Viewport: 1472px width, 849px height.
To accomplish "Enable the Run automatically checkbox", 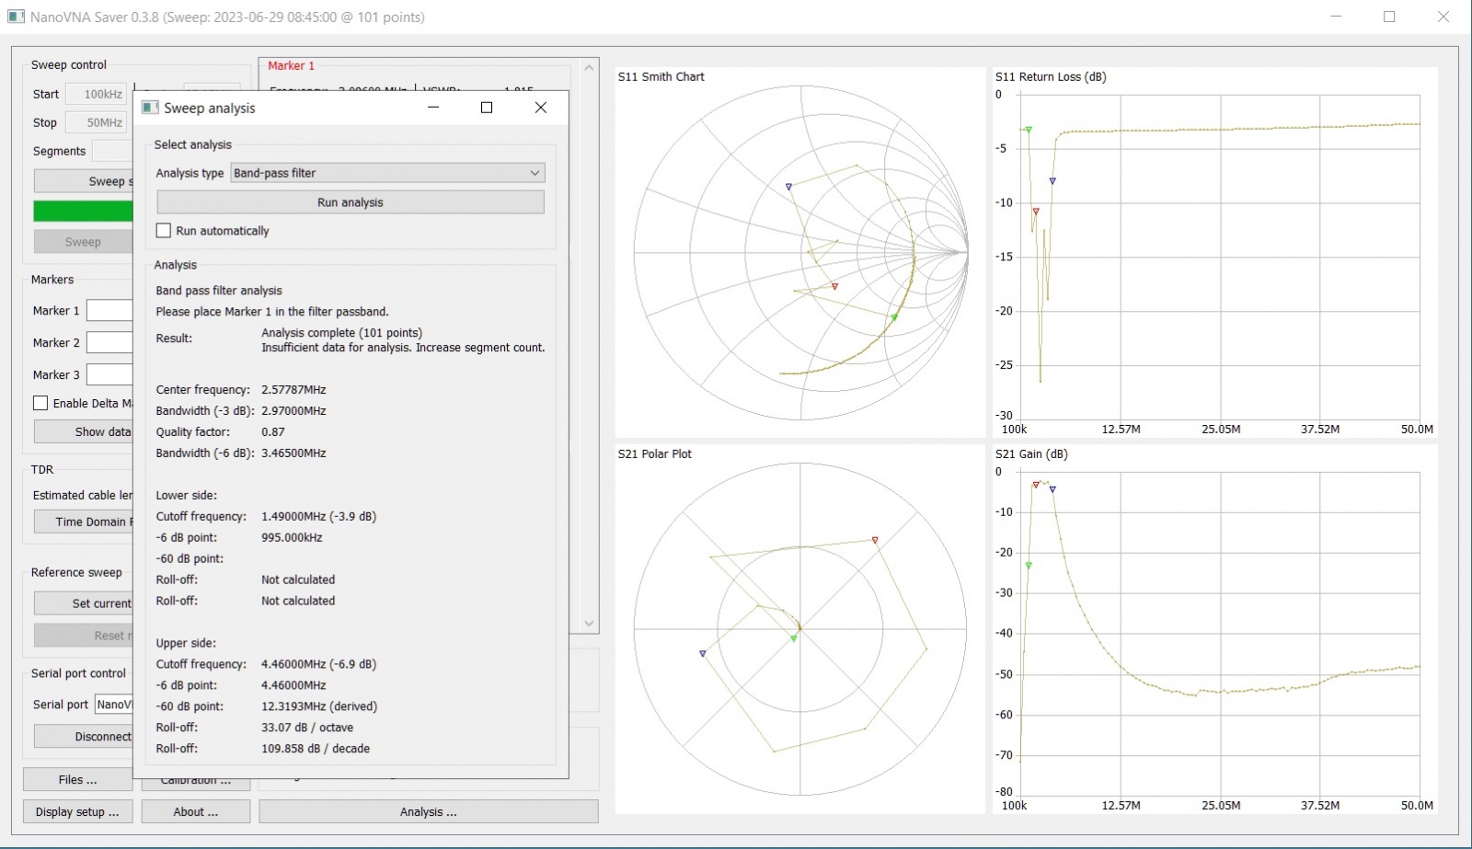I will coord(164,231).
